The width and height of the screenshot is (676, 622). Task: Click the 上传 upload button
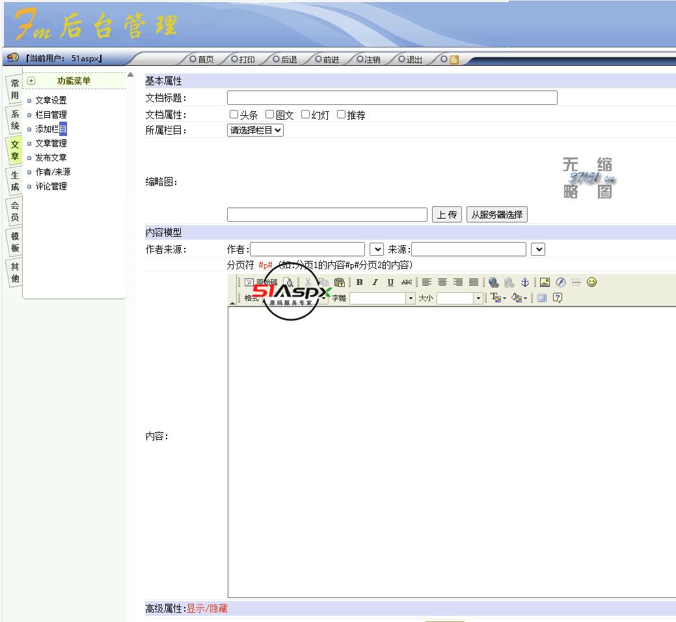(446, 215)
